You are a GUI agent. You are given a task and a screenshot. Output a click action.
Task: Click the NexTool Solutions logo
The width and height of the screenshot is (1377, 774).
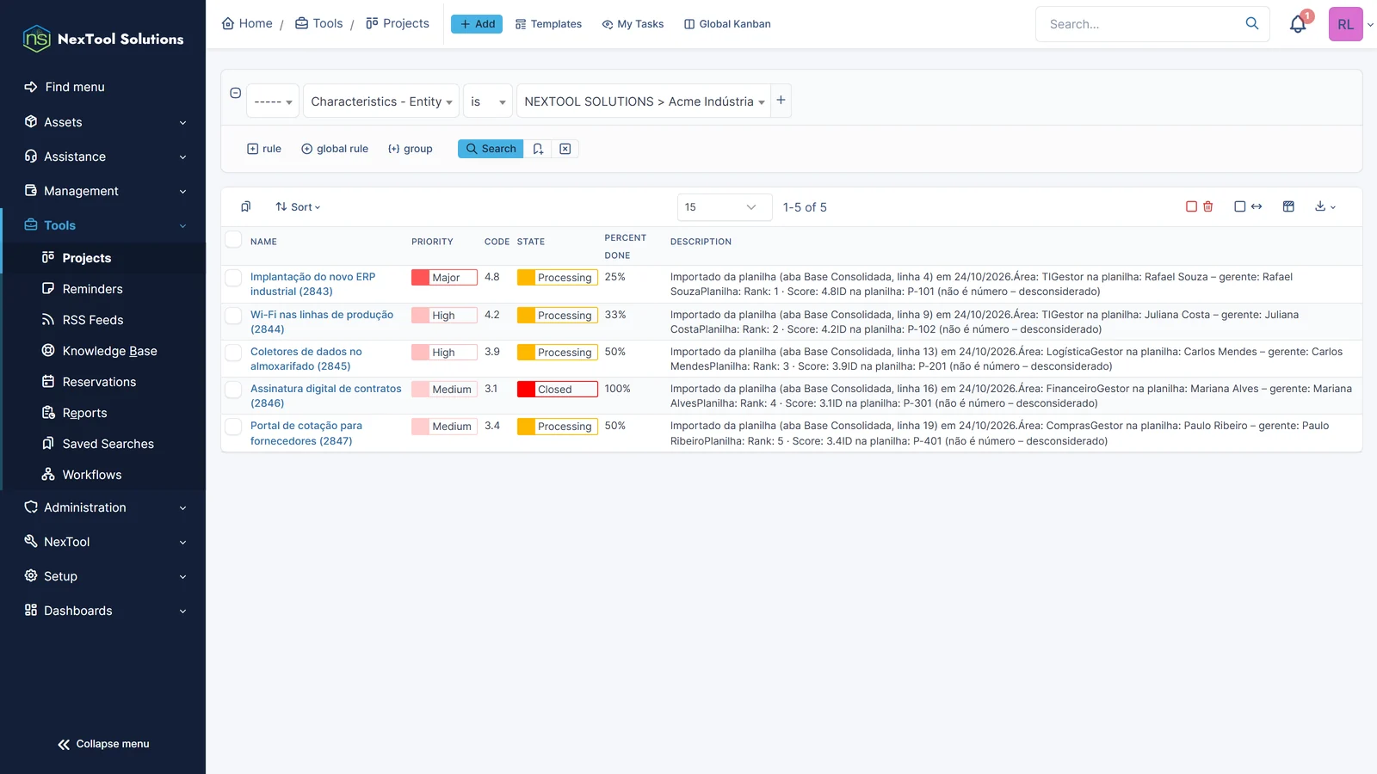point(103,39)
